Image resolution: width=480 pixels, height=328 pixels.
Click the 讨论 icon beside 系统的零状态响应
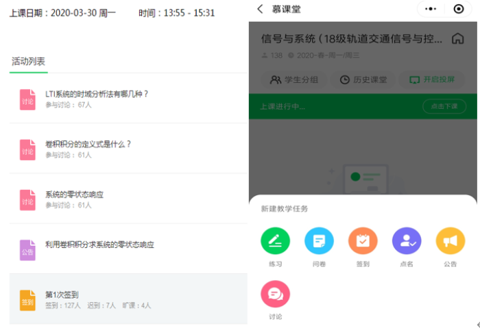(27, 200)
